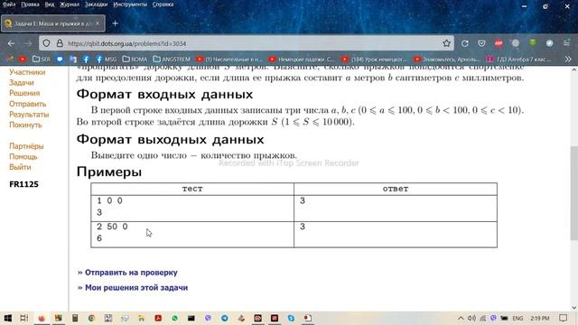Open Task View on taskbar
The height and width of the screenshot is (325, 578).
24,318
